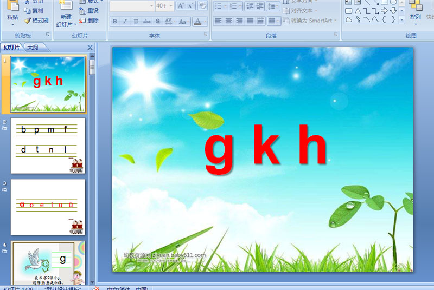Image resolution: width=434 pixels, height=290 pixels.
Task: Select the right arrow shape
Action: pyautogui.click(x=385, y=11)
